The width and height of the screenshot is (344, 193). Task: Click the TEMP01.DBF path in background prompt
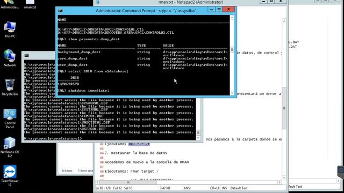click(63, 116)
